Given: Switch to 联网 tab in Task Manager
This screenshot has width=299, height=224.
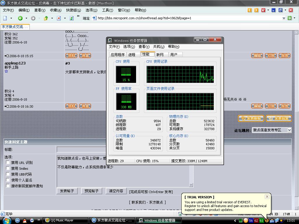Looking at the screenshot, I should (160, 55).
